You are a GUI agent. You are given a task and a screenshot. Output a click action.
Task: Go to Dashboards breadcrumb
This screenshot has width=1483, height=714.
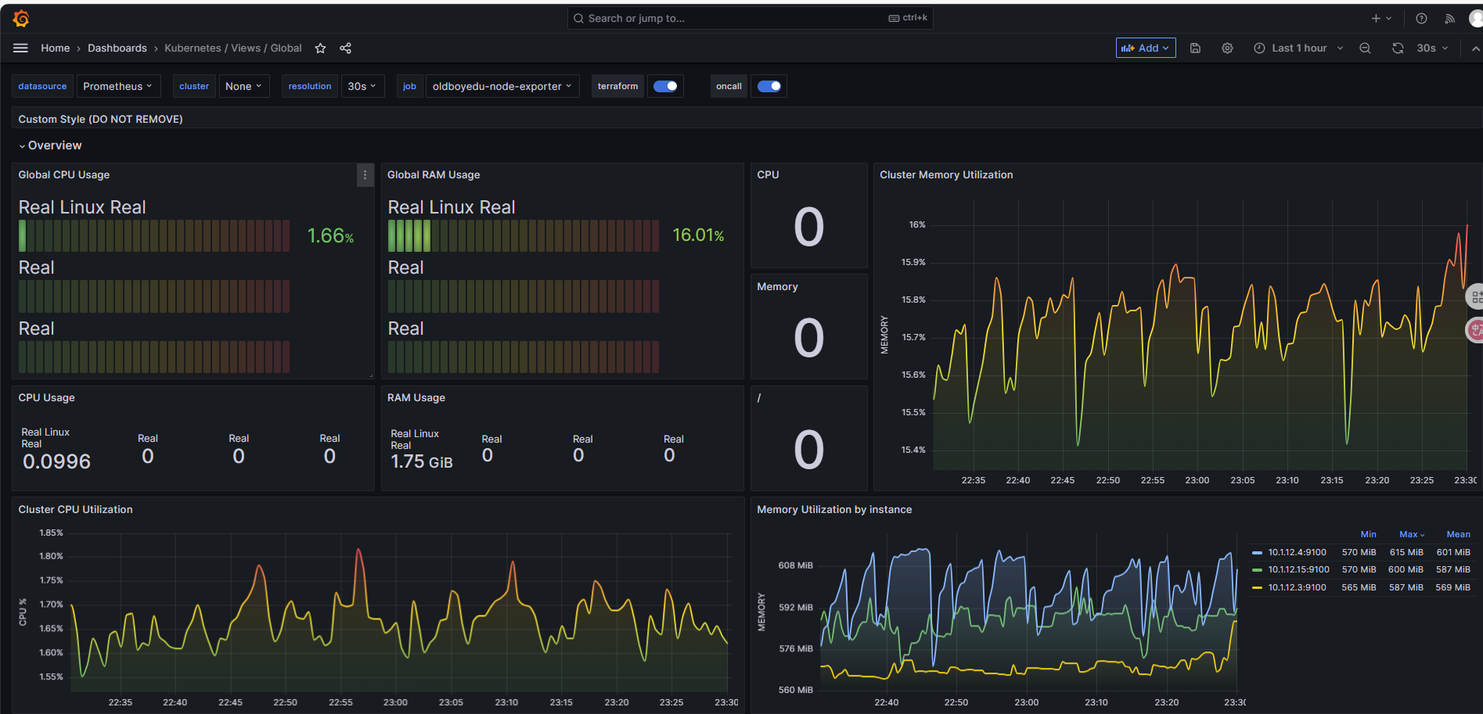[x=117, y=48]
